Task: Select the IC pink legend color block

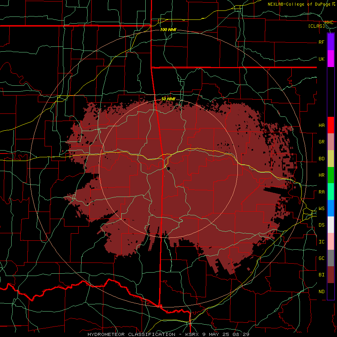Action: pyautogui.click(x=331, y=242)
